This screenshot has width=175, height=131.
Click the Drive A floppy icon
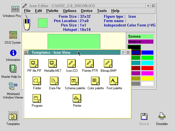tap(144, 117)
